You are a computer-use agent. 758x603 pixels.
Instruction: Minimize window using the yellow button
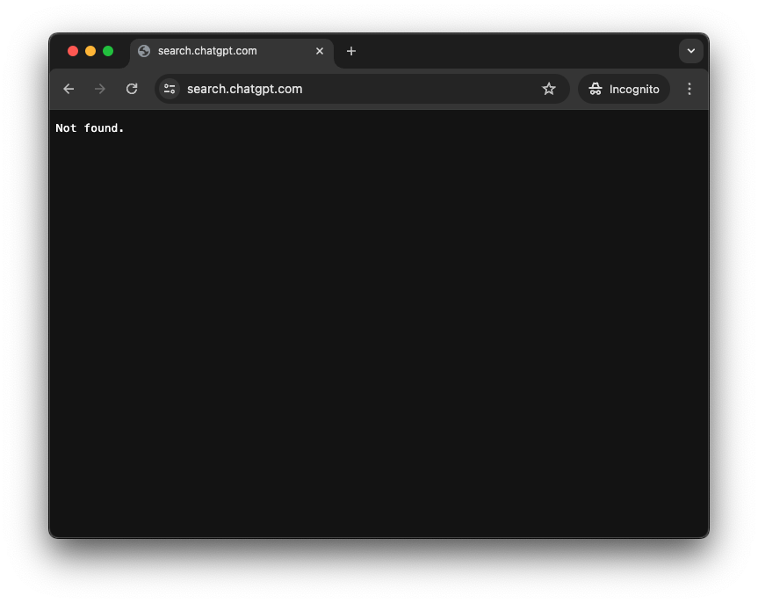coord(90,51)
